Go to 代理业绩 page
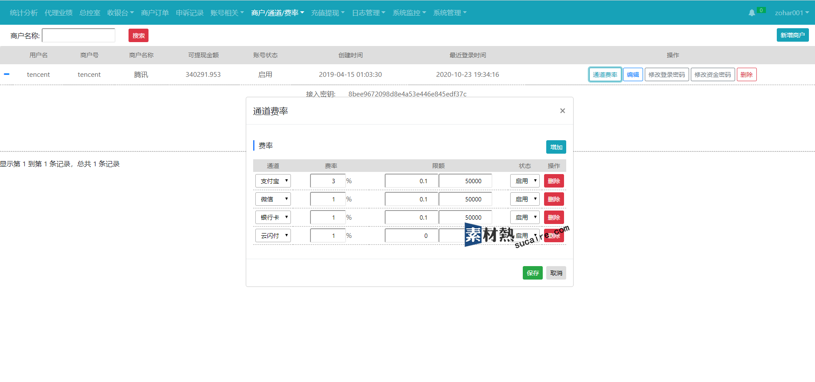Viewport: 815px width, 382px height. pyautogui.click(x=59, y=13)
